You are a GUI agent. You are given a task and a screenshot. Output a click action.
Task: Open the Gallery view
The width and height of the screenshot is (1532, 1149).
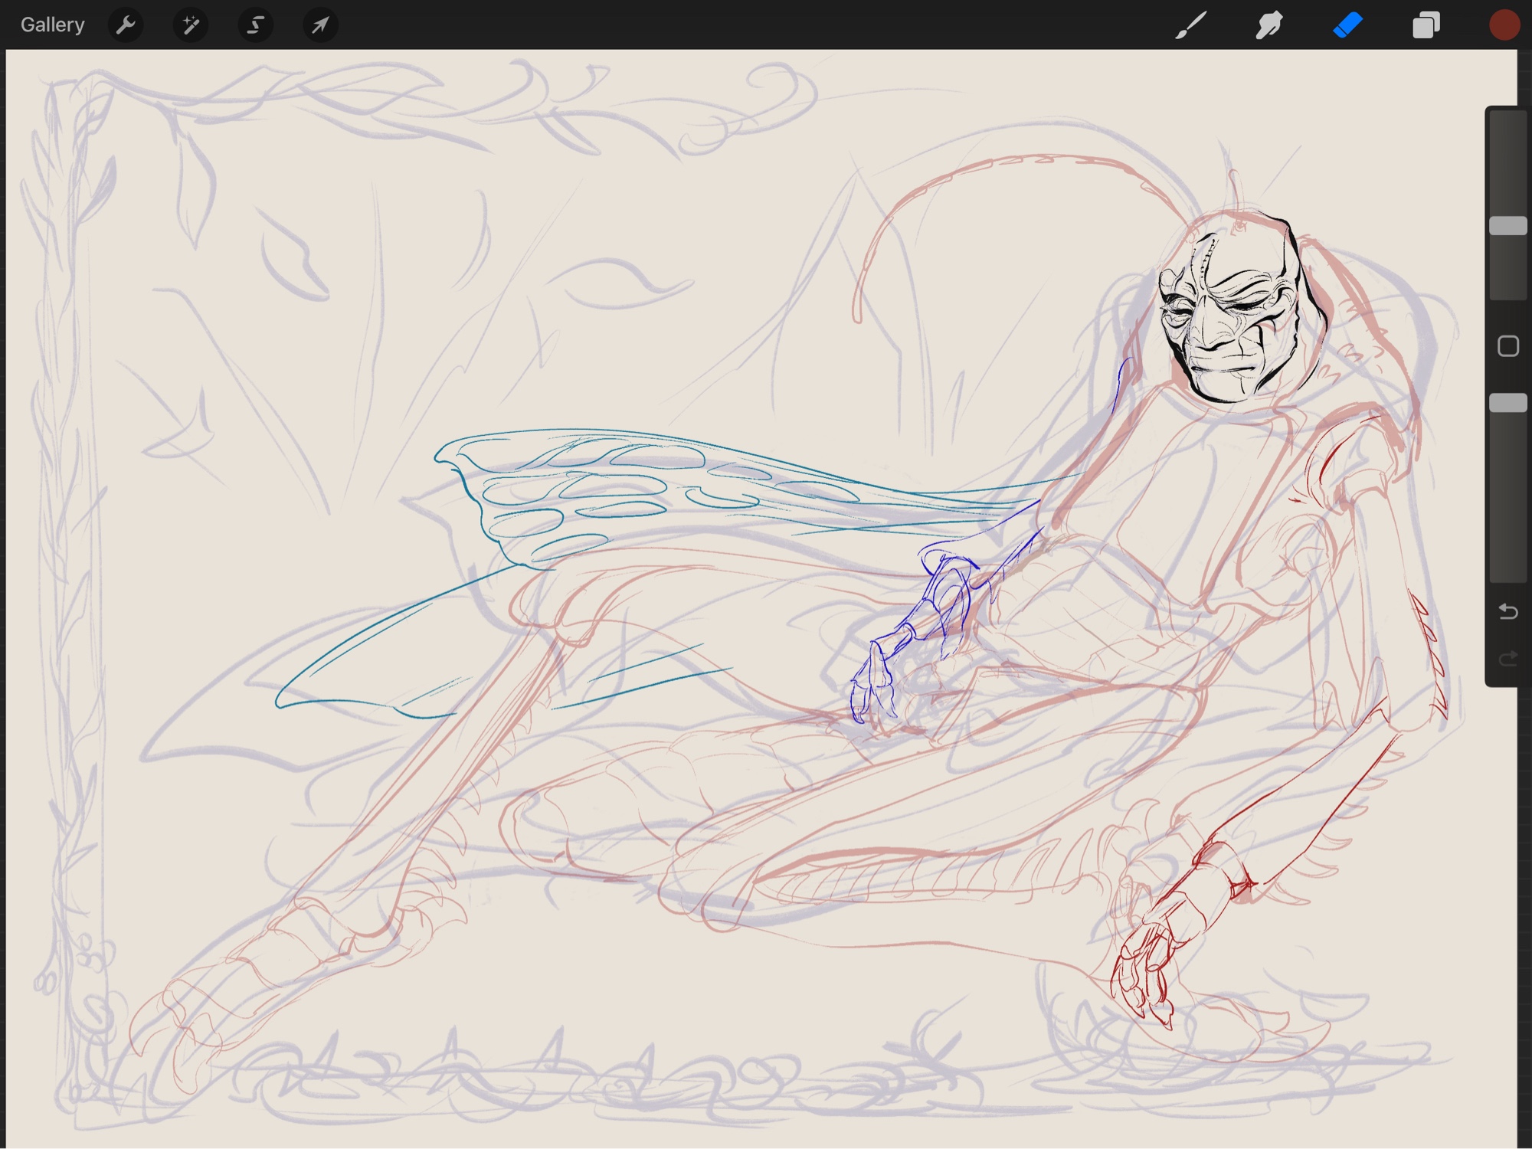tap(52, 25)
